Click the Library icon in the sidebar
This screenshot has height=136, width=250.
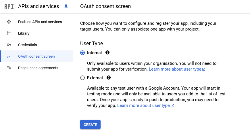9,33
